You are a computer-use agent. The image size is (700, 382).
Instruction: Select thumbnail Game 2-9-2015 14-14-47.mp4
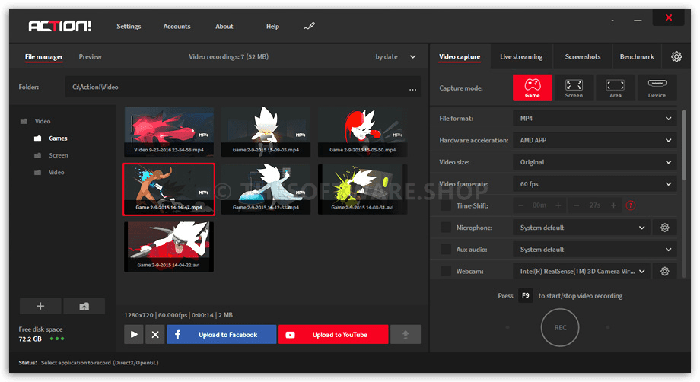pos(169,189)
